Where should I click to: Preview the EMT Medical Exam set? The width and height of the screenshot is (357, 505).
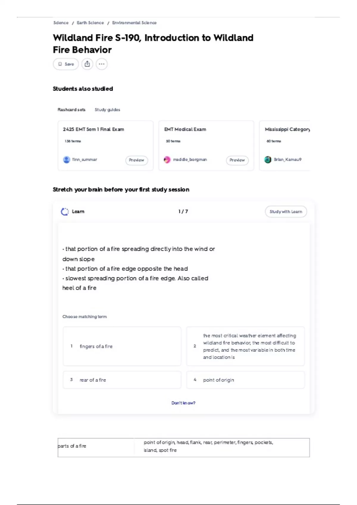[x=237, y=160]
